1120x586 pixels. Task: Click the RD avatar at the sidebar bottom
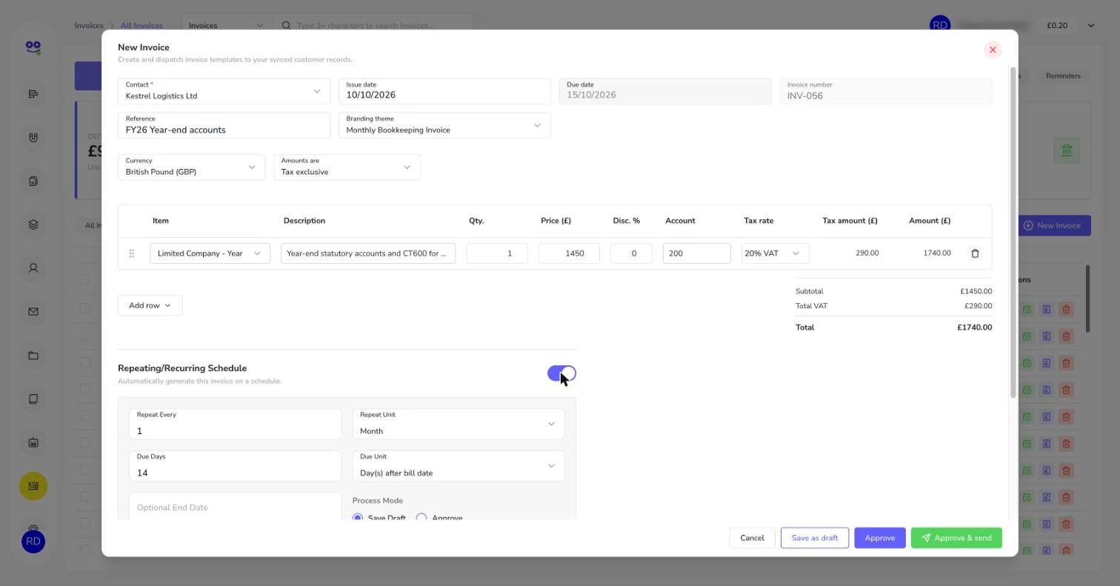pyautogui.click(x=33, y=542)
